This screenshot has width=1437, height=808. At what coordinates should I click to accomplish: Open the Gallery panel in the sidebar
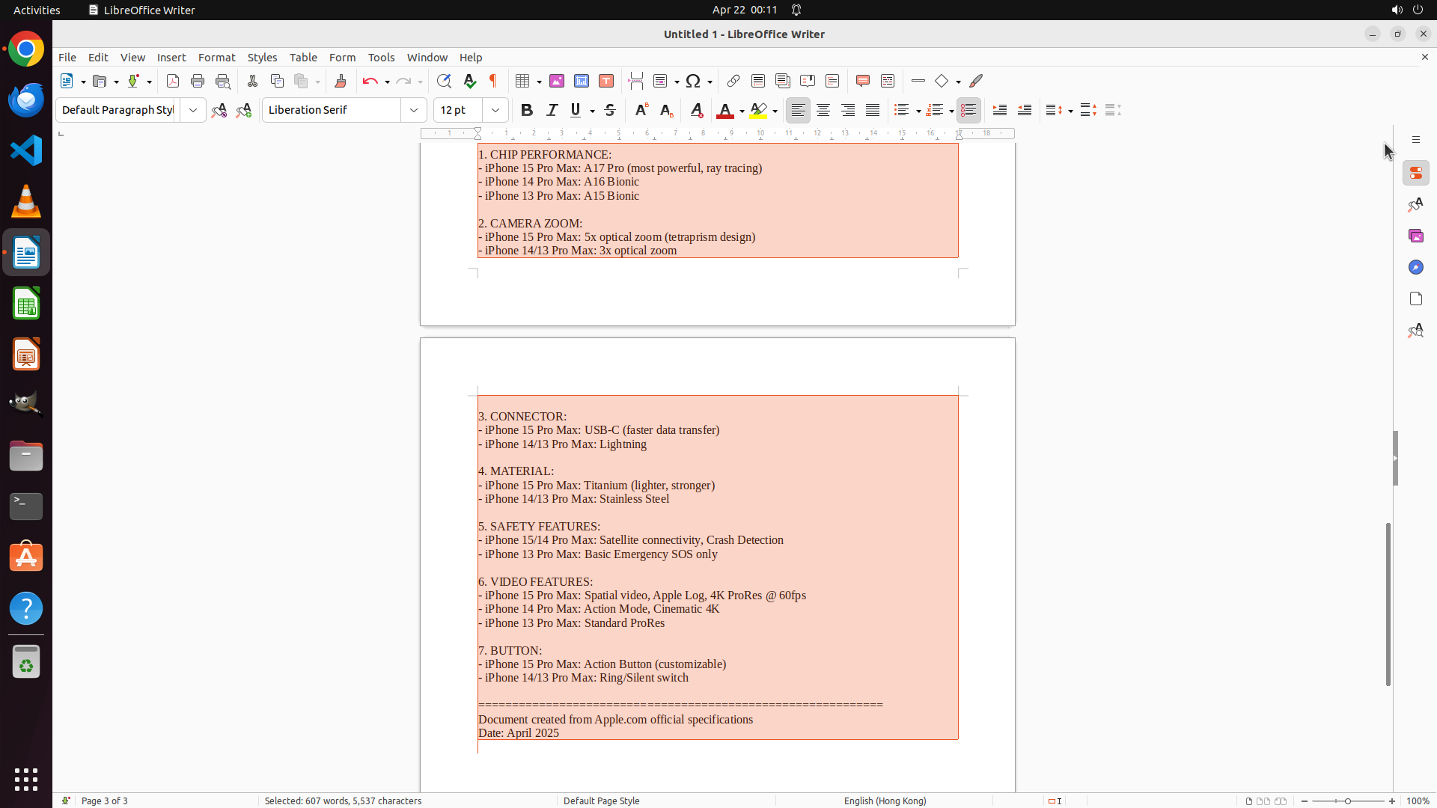tap(1415, 236)
